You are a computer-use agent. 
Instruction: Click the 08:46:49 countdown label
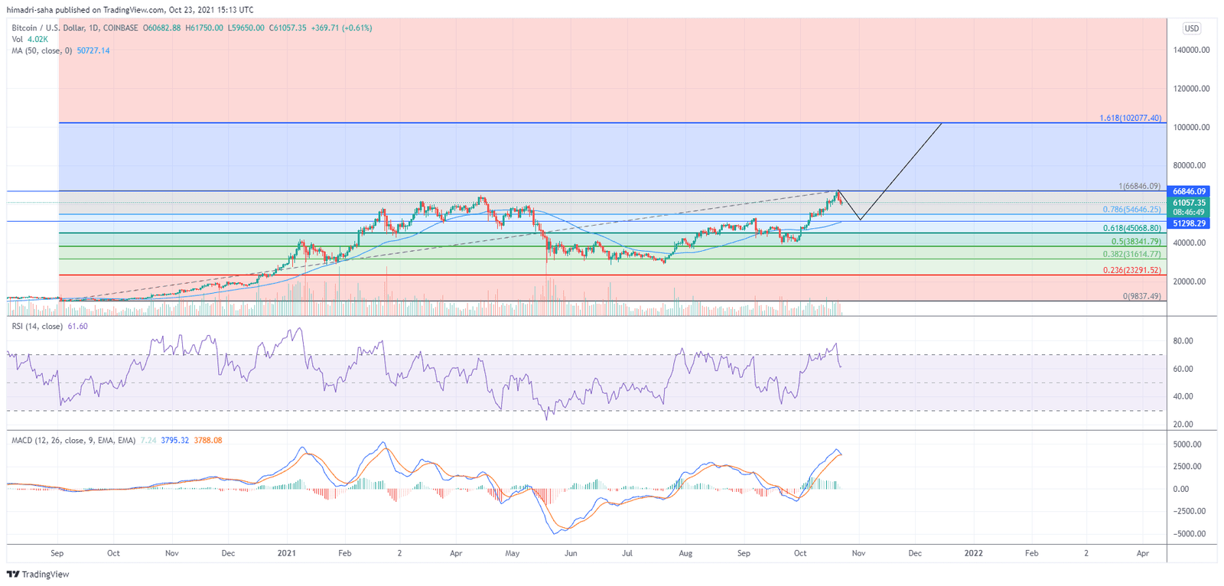click(x=1189, y=213)
